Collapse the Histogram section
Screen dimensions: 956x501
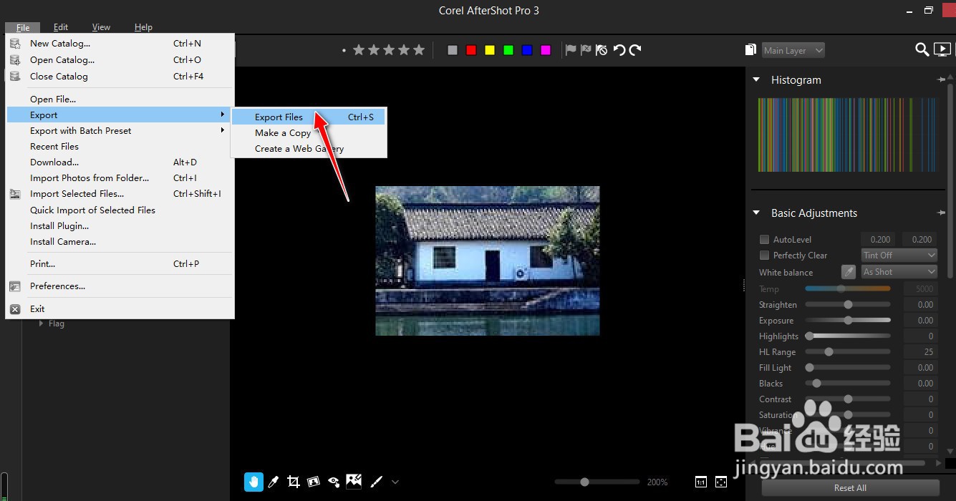tap(756, 80)
